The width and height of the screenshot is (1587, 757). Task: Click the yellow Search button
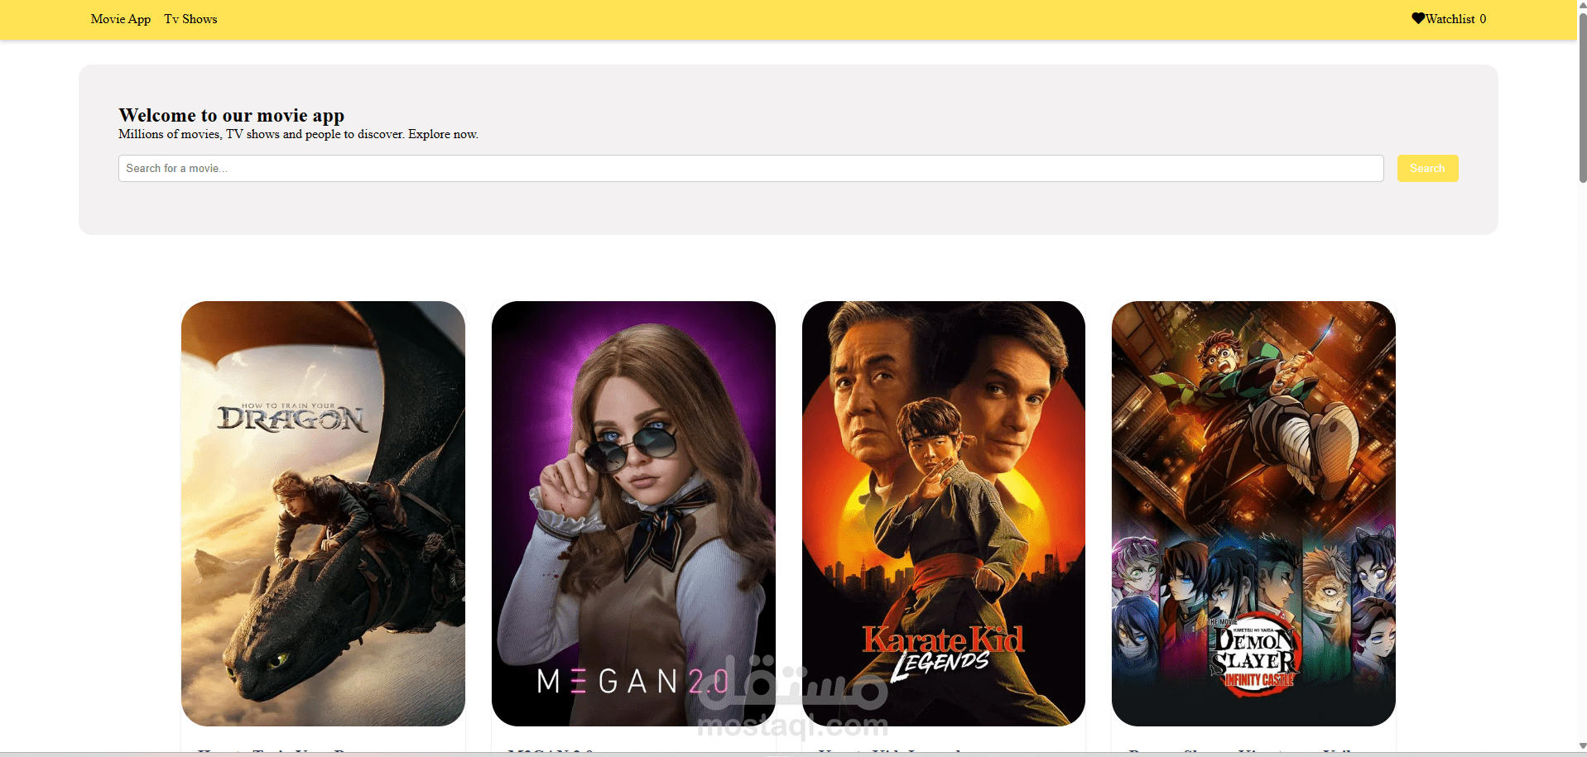click(x=1427, y=168)
